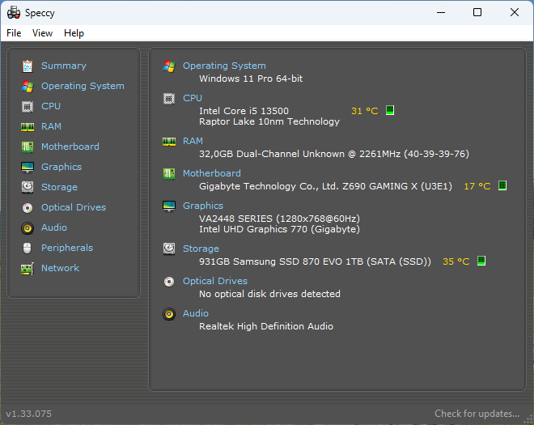
Task: Click Check for updates link
Action: click(x=477, y=414)
